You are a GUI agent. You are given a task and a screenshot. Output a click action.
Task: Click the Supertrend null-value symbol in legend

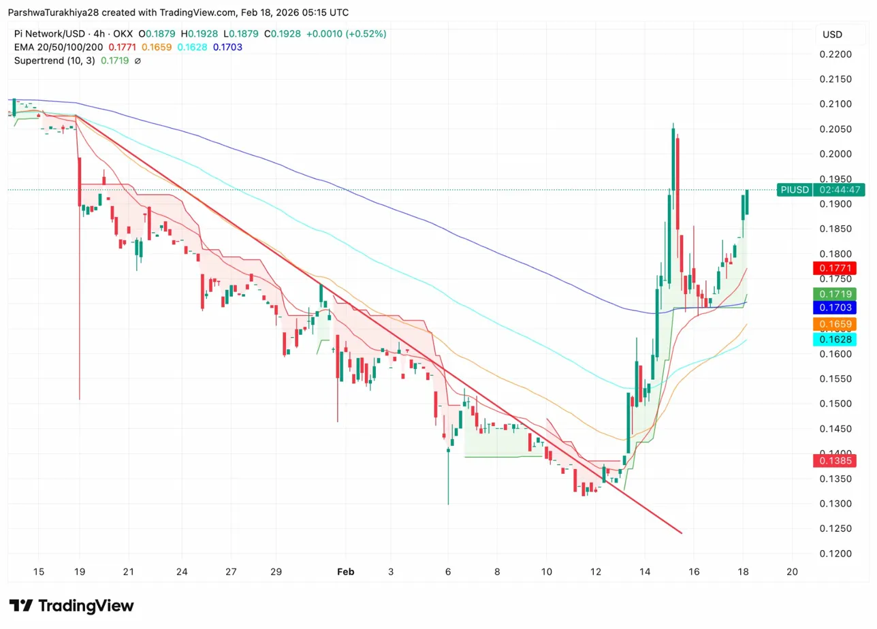(x=138, y=61)
